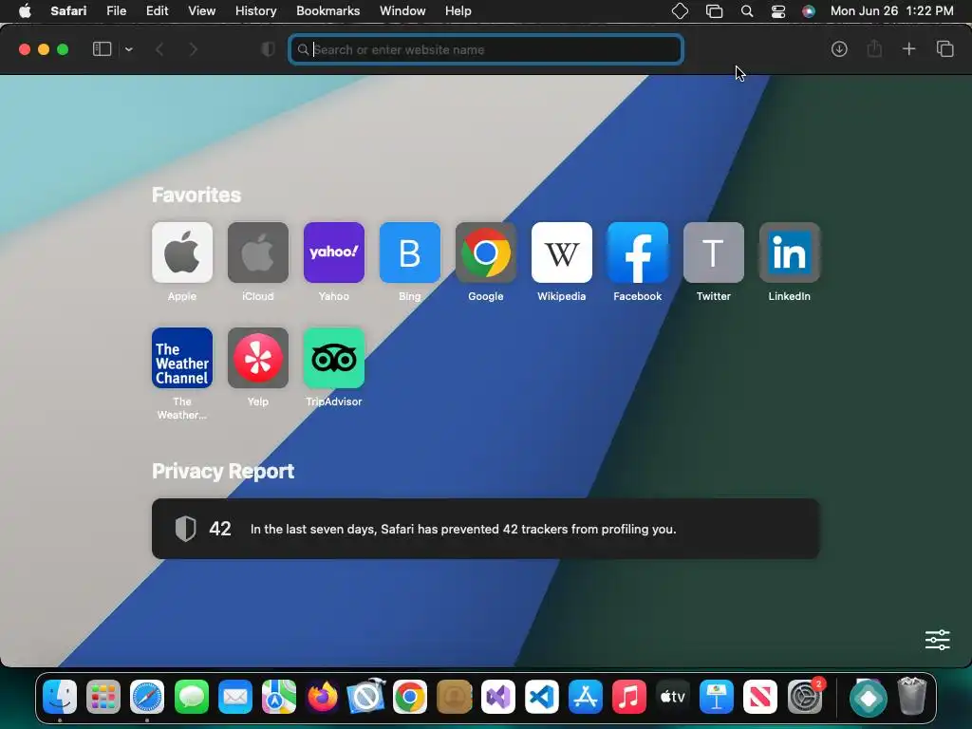Image resolution: width=972 pixels, height=729 pixels.
Task: Open the screen mirroring icon in menu bar
Action: pyautogui.click(x=714, y=11)
